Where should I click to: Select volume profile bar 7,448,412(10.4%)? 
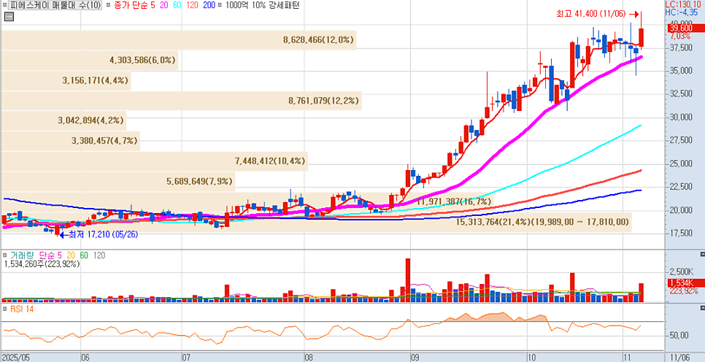tap(154, 161)
